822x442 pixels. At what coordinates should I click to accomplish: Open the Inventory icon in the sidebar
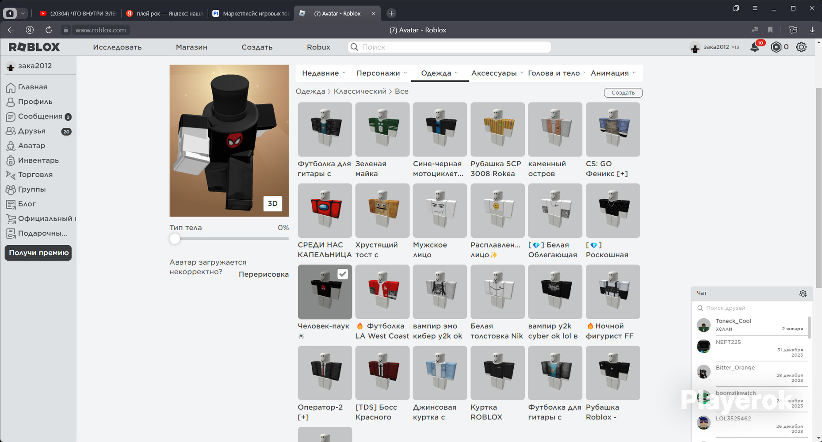coord(11,160)
